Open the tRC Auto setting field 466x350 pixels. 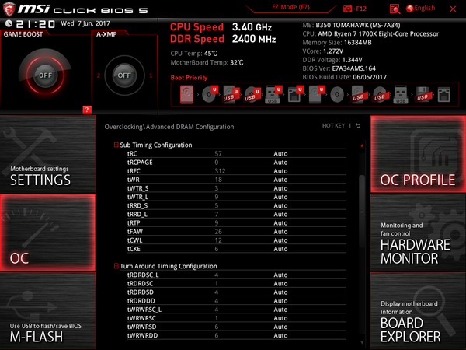click(280, 153)
